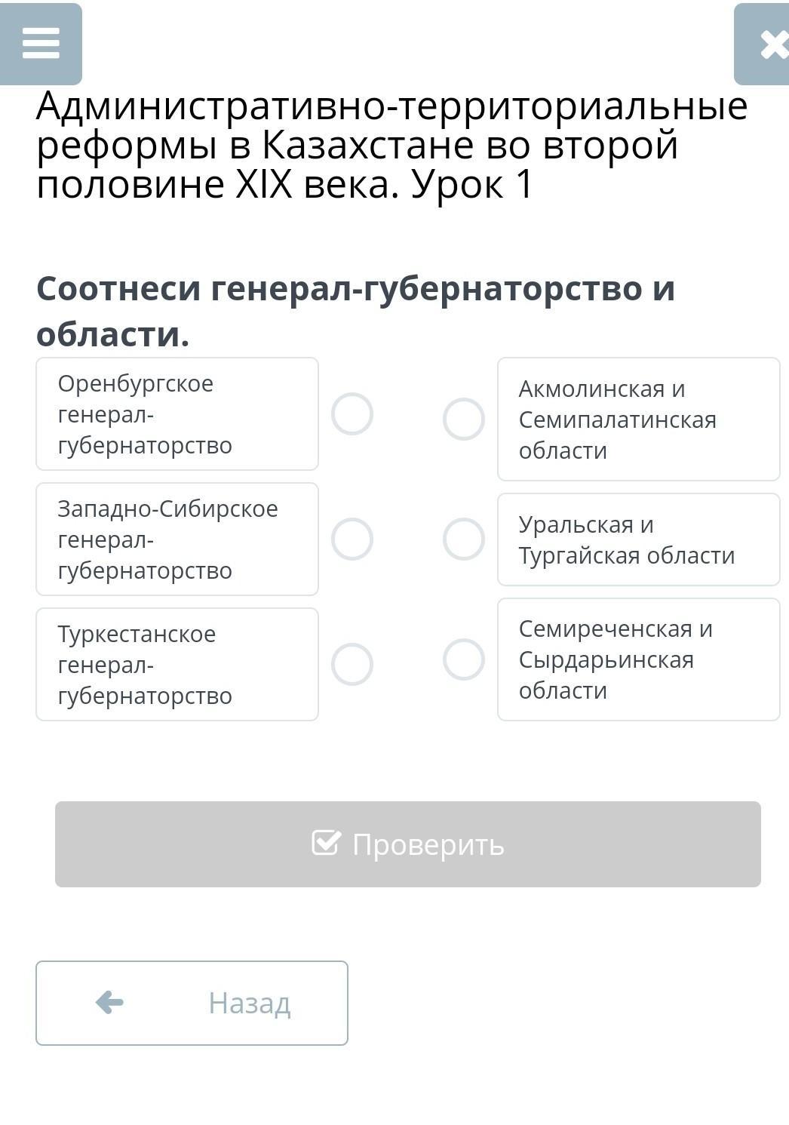The width and height of the screenshot is (789, 1125).
Task: Select radio next to Туркестанское генерал-губернаторство
Action: point(352,665)
